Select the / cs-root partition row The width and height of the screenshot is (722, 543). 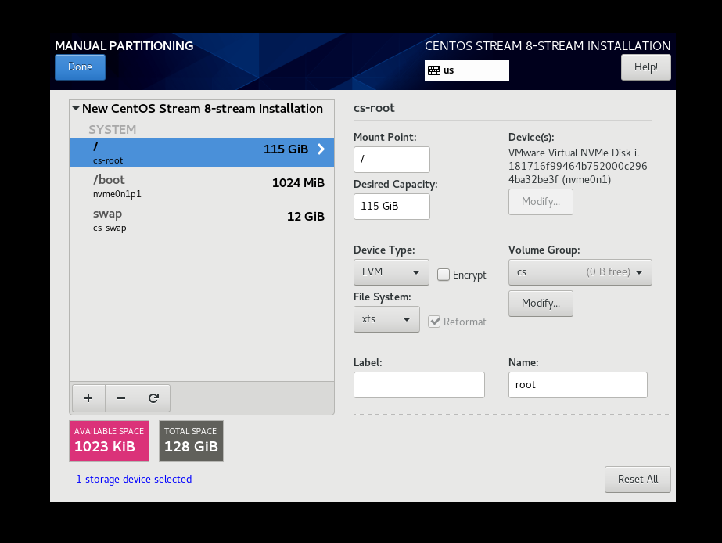click(x=202, y=152)
